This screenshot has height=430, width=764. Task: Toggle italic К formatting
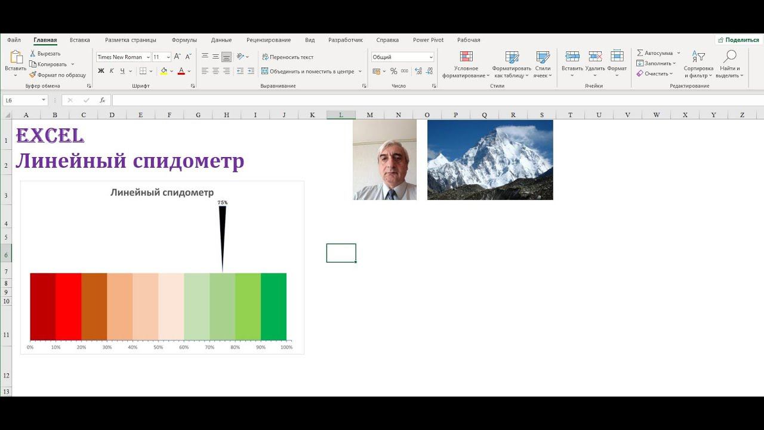click(x=112, y=71)
